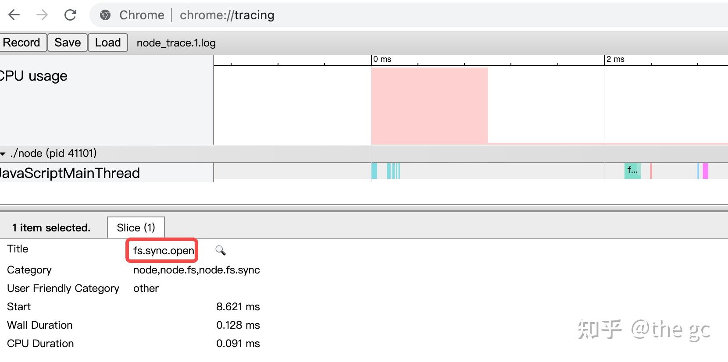Collapse the ./node (pid 41101) process row
Screen dimensions: 728x362
[x=3, y=154]
